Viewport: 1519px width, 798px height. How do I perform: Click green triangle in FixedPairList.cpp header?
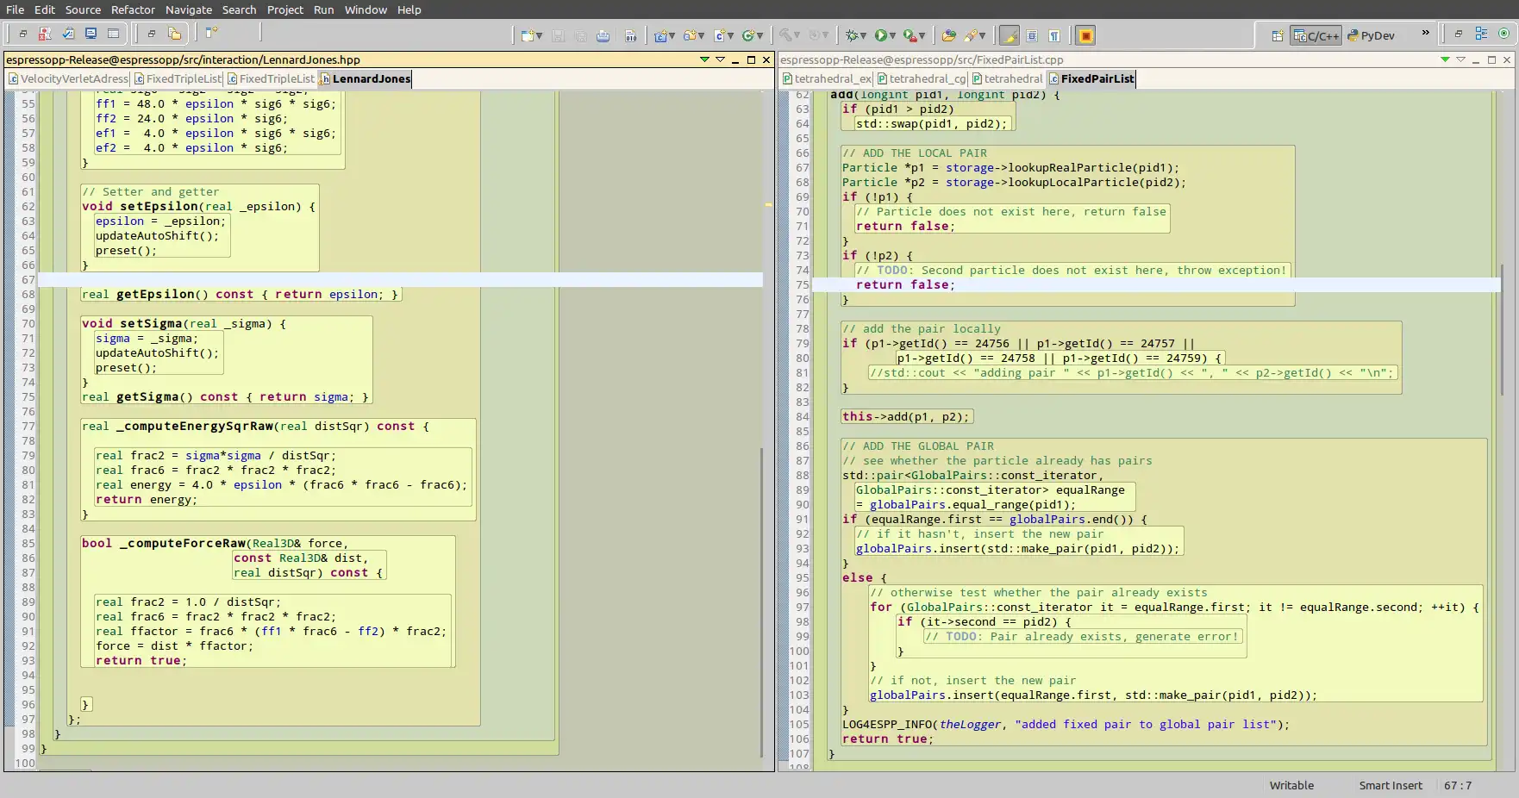pyautogui.click(x=1445, y=59)
